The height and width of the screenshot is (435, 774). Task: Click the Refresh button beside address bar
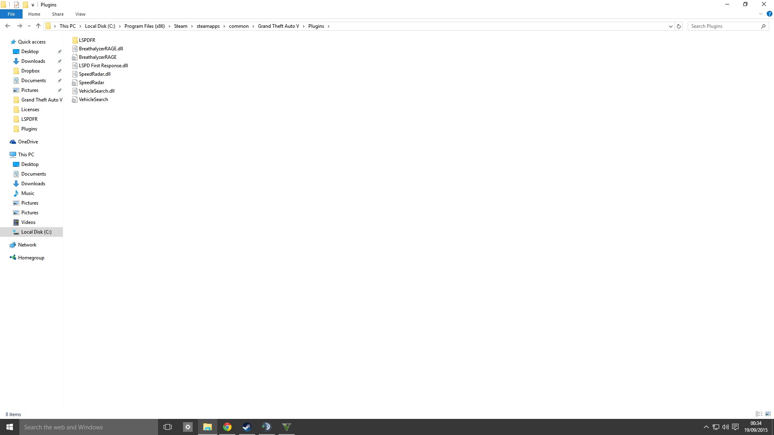tap(679, 26)
